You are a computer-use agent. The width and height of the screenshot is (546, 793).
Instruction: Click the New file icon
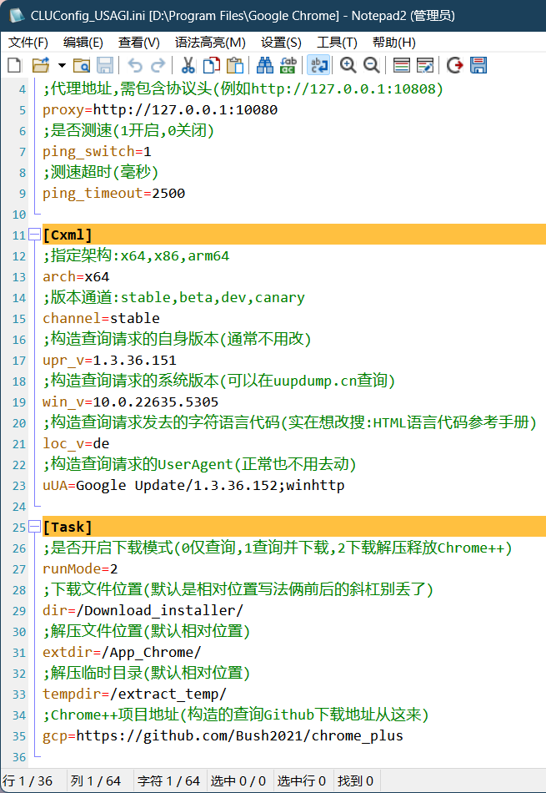(14, 65)
